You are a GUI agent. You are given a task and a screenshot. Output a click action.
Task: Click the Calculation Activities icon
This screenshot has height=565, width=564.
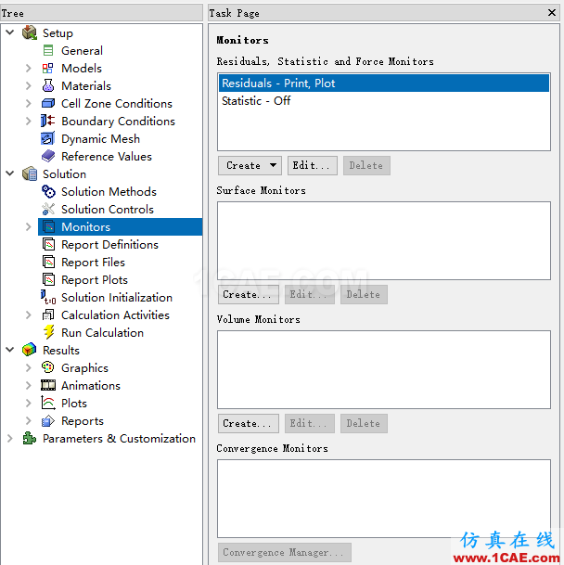point(48,315)
